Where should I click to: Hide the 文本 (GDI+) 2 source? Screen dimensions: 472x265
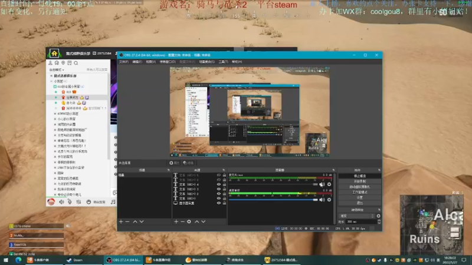(x=219, y=194)
